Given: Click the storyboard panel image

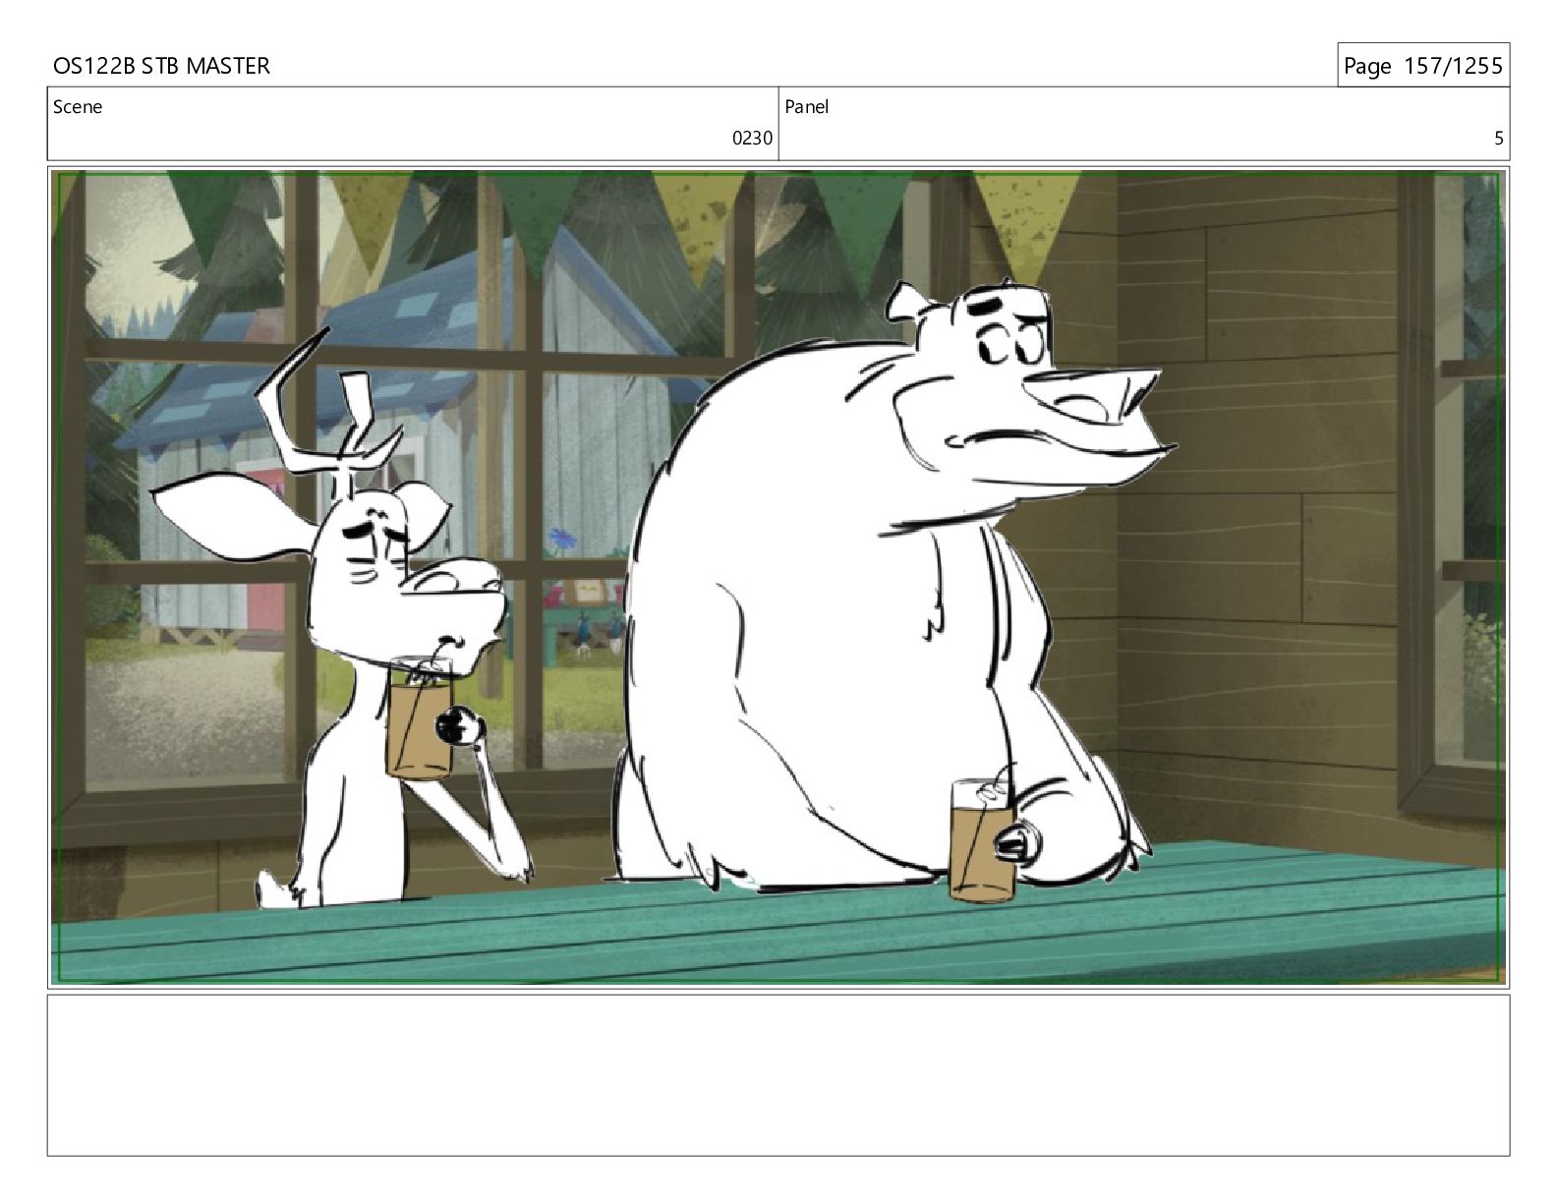Looking at the screenshot, I should 778,577.
